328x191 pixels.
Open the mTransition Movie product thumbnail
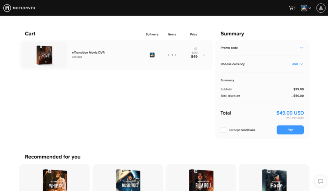pos(44,55)
